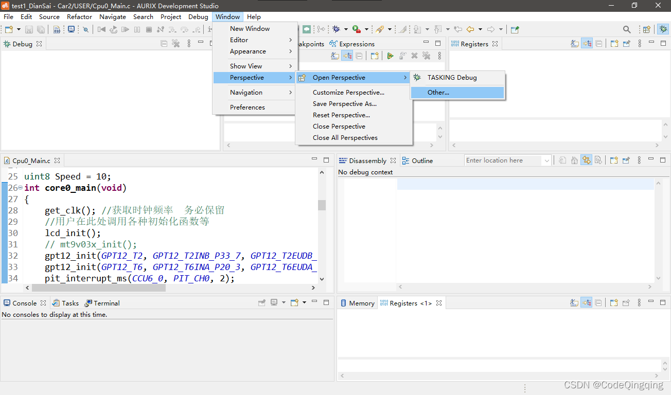Select 'Other...' from the Open Perspective submenu
This screenshot has height=395, width=671.
438,92
